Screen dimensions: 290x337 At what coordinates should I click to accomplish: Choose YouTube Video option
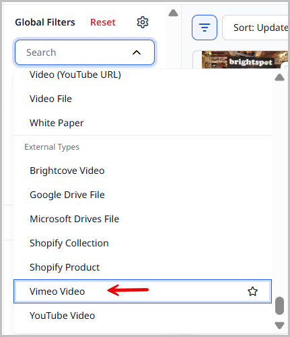point(143,316)
